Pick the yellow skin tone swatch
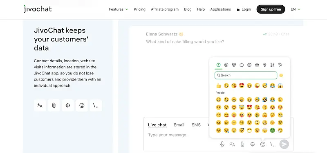Screen dimensions: 327x153 pyautogui.click(x=281, y=75)
